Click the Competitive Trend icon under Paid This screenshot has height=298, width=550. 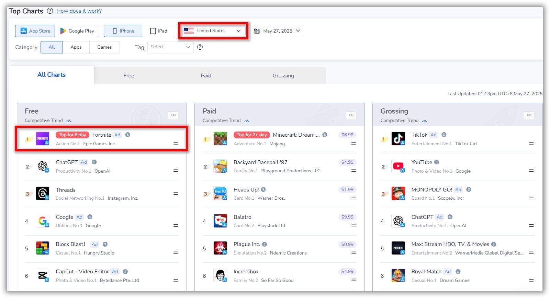coord(247,121)
